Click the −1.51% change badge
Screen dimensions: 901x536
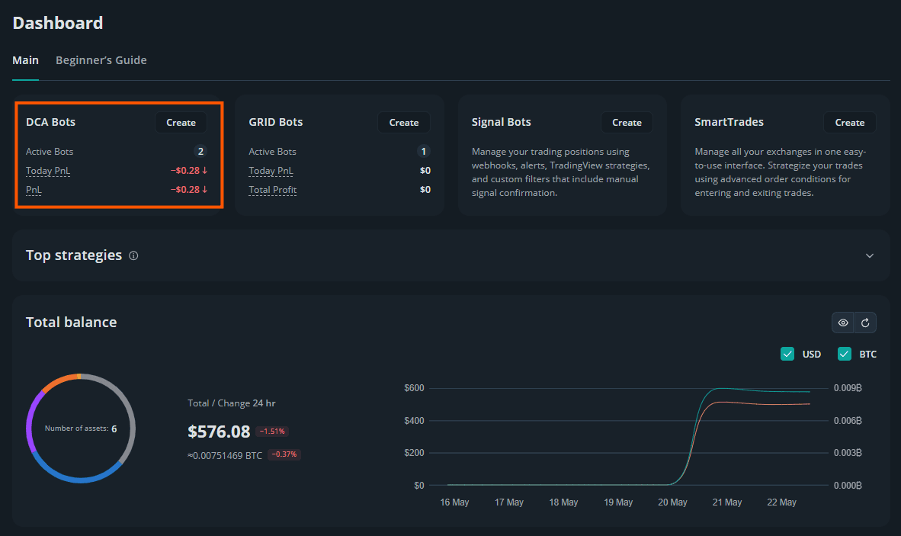[x=272, y=432]
